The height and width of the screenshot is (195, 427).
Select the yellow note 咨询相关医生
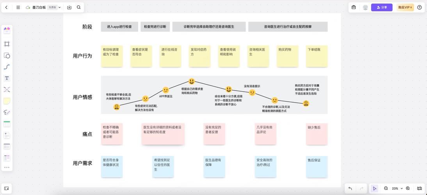258,56
